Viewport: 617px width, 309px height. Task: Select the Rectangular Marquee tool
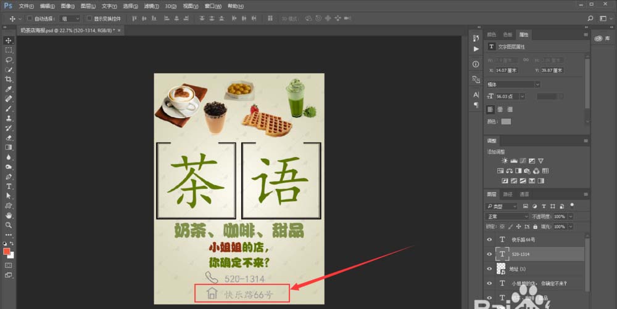8,50
